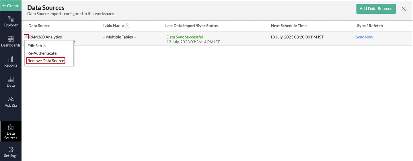Select Re-Authenticate in context menu
The image size is (413, 161).
pyautogui.click(x=42, y=53)
